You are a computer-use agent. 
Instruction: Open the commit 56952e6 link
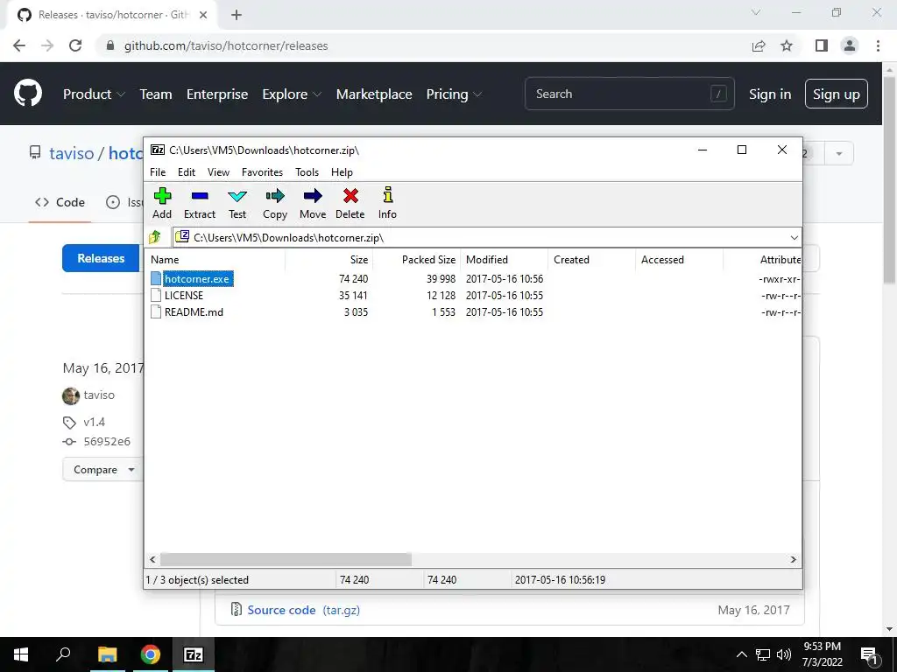[107, 442]
